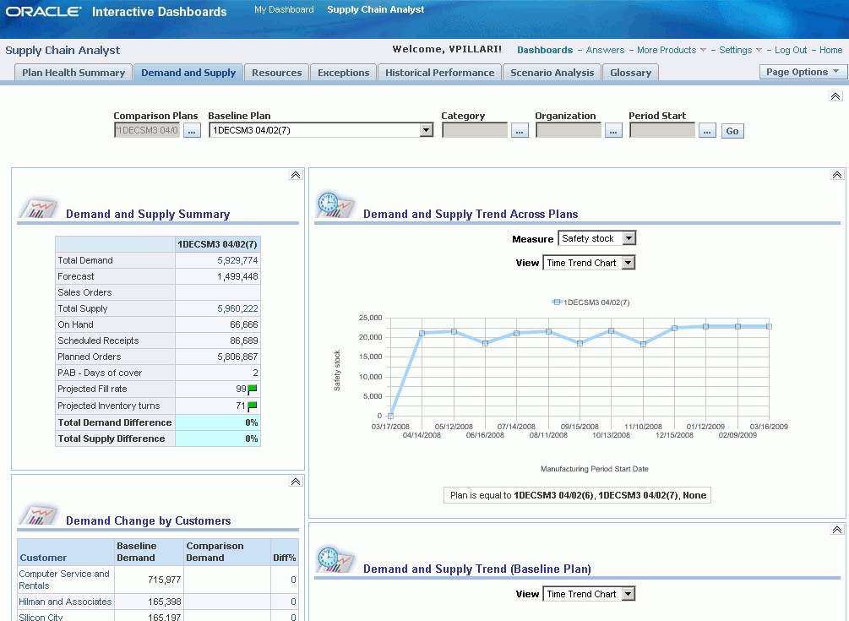849x621 pixels.
Task: Click the 1DECSM3 04/02(7) chart legend marker
Action: [557, 302]
